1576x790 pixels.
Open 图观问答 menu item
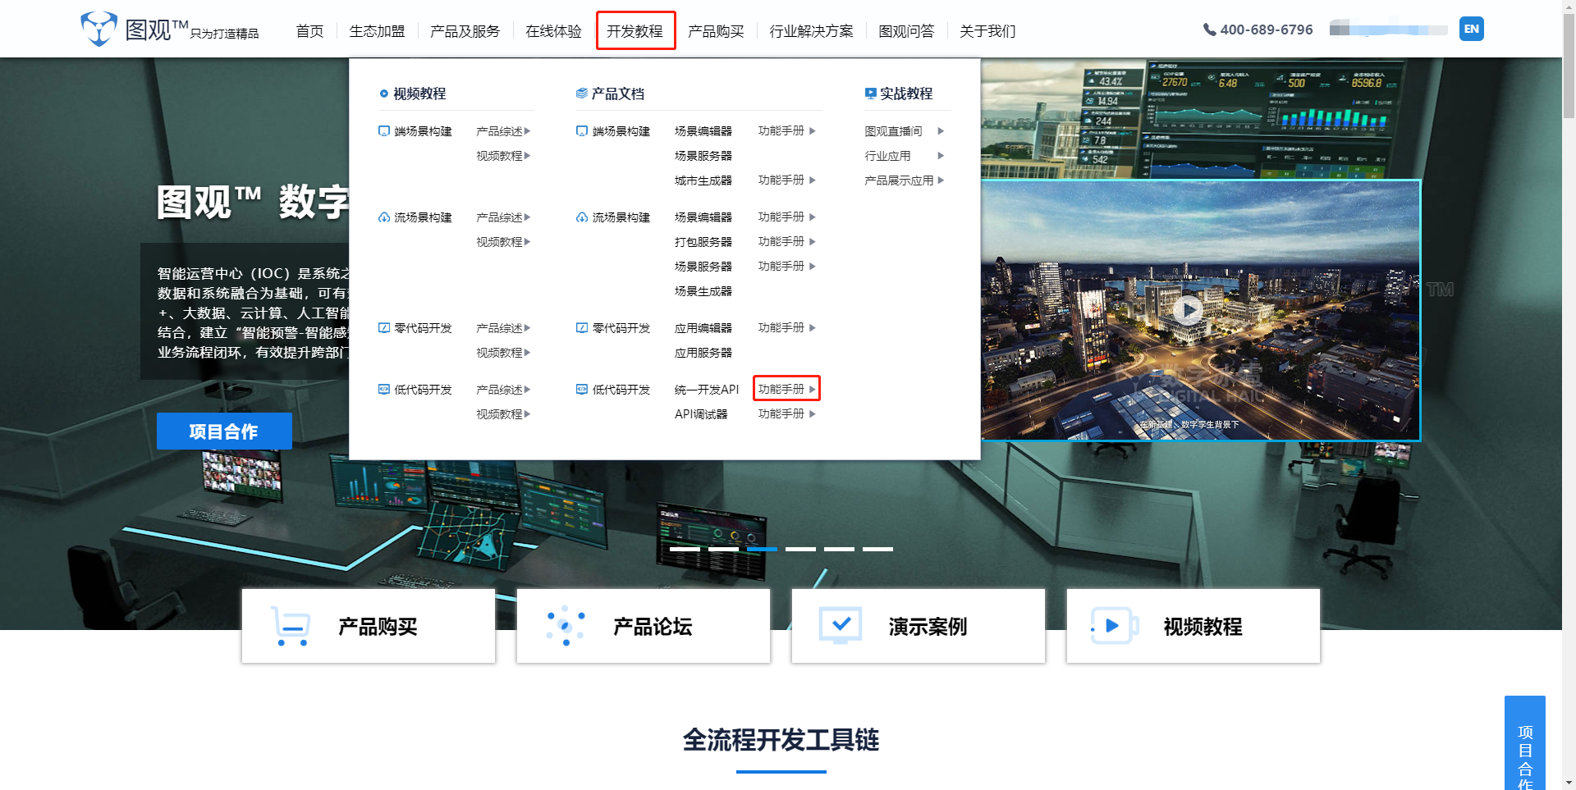click(906, 31)
